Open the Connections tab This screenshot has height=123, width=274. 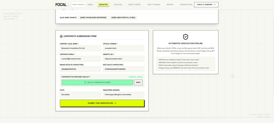tap(186, 5)
